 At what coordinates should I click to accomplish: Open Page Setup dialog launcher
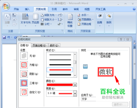[62, 31]
